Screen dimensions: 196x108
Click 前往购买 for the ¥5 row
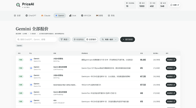pos(171,68)
